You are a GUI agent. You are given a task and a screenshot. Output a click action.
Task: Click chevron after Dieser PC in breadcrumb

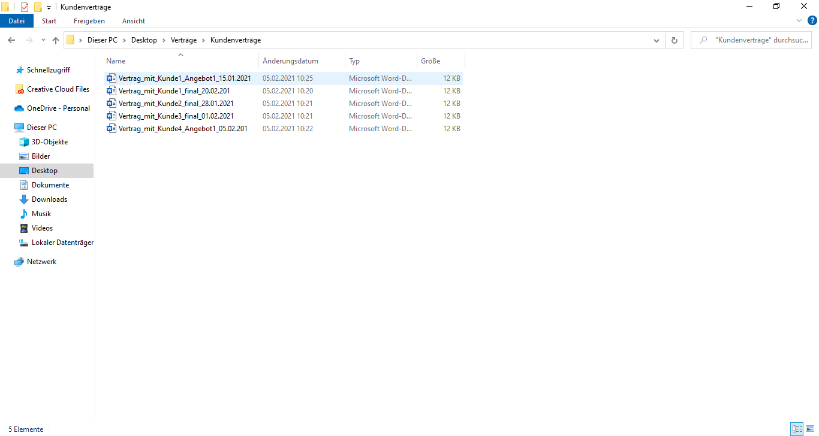click(126, 40)
